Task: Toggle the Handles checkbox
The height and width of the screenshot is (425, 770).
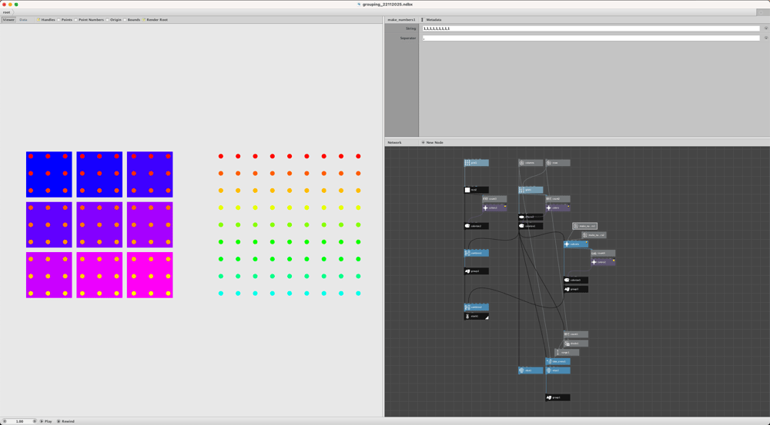Action: point(38,20)
